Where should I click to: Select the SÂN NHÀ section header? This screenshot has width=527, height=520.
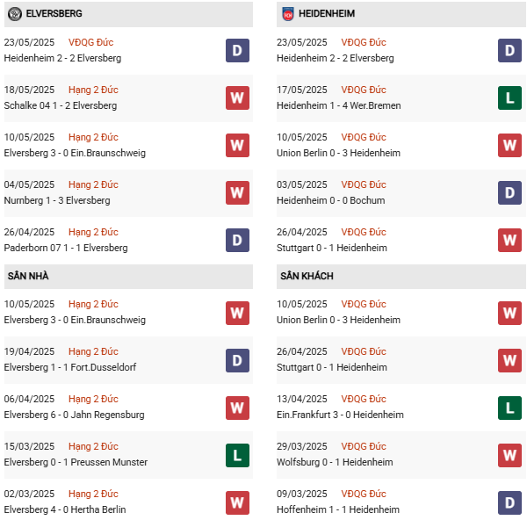(x=28, y=276)
